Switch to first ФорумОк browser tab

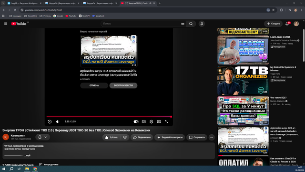61,3
